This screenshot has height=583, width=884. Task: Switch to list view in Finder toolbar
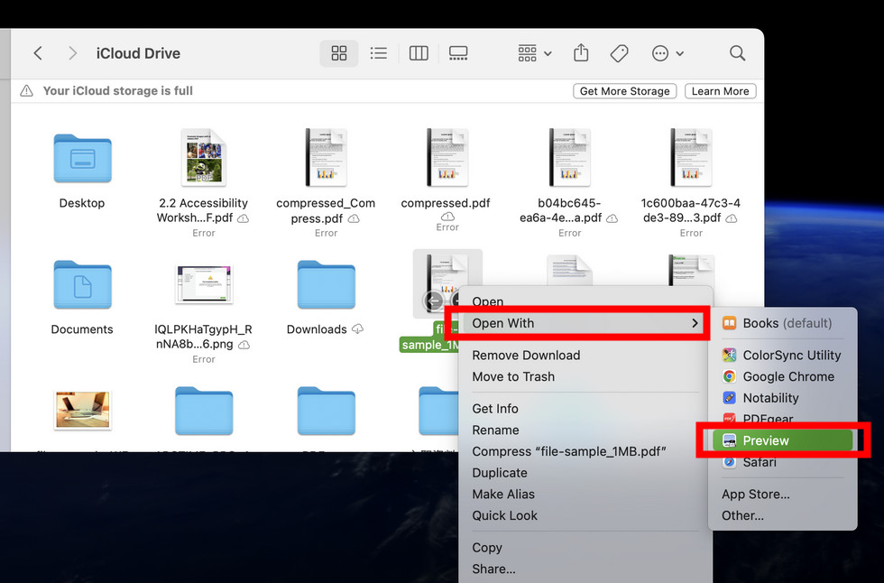click(x=379, y=53)
